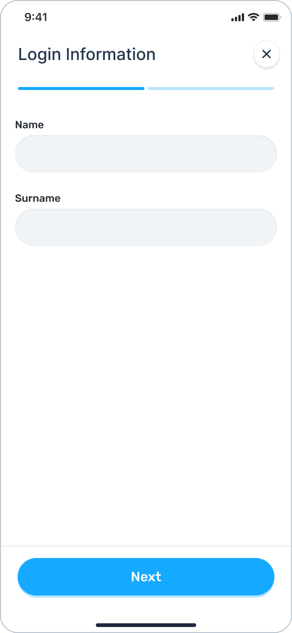The height and width of the screenshot is (633, 292).
Task: Click the Login Information heading
Action: [x=87, y=54]
